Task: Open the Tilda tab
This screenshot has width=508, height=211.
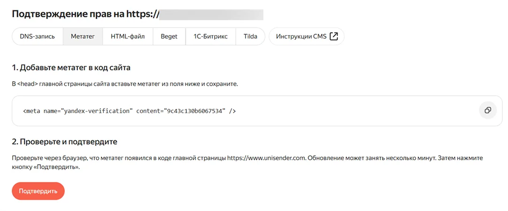Action: point(250,37)
